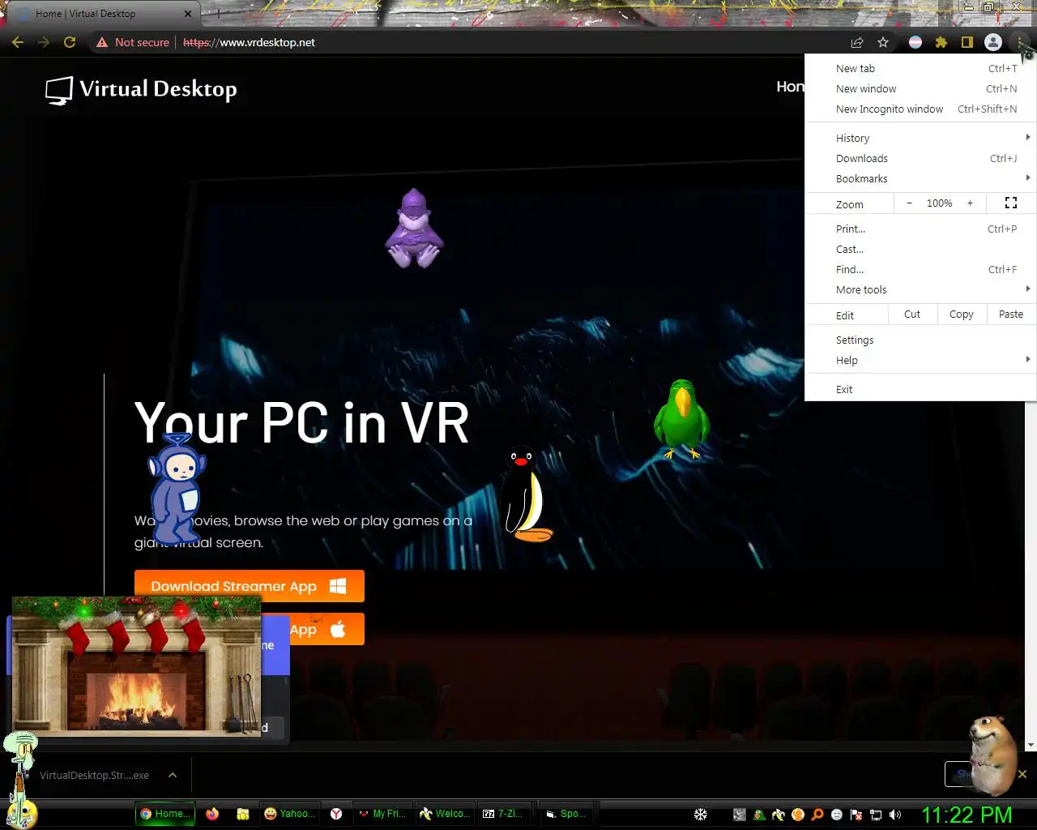
Task: Click Copy in the Edit row
Action: (962, 314)
